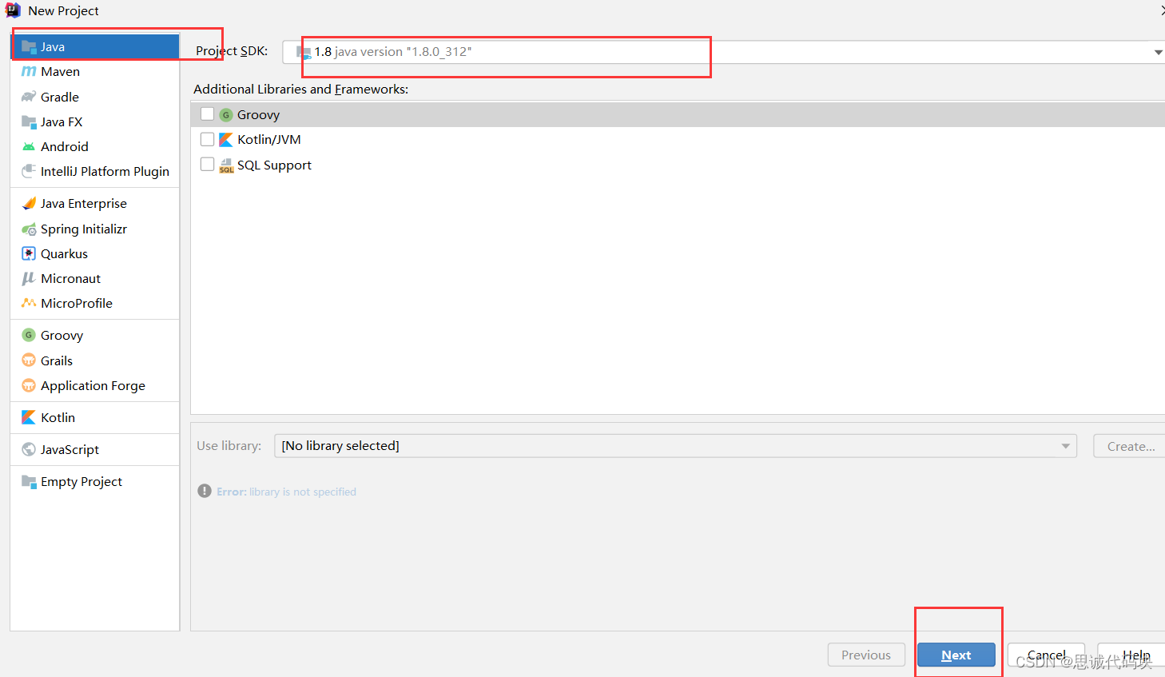Expand the Use library dropdown
The height and width of the screenshot is (677, 1165).
pyautogui.click(x=1065, y=446)
